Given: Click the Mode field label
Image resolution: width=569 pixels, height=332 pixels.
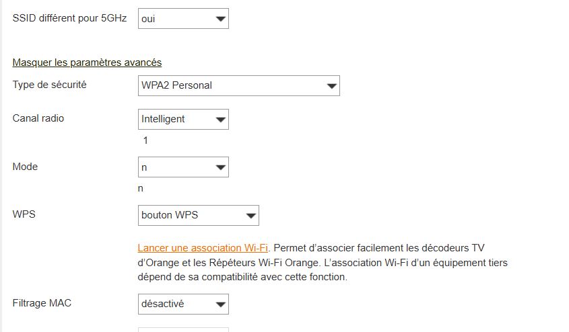Looking at the screenshot, I should pyautogui.click(x=25, y=166).
